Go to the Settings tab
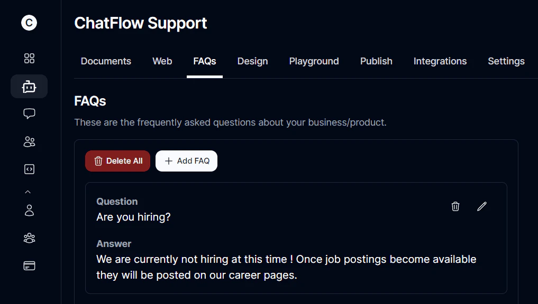 (506, 61)
